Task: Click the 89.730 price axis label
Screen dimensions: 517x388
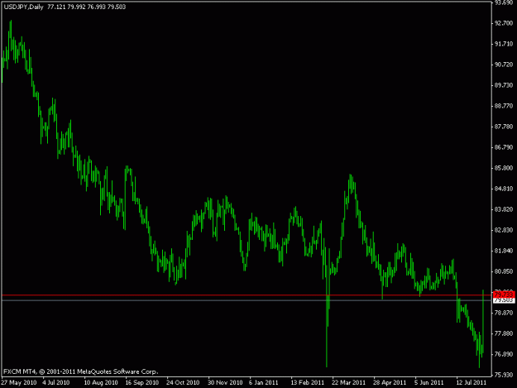Action: 504,85
